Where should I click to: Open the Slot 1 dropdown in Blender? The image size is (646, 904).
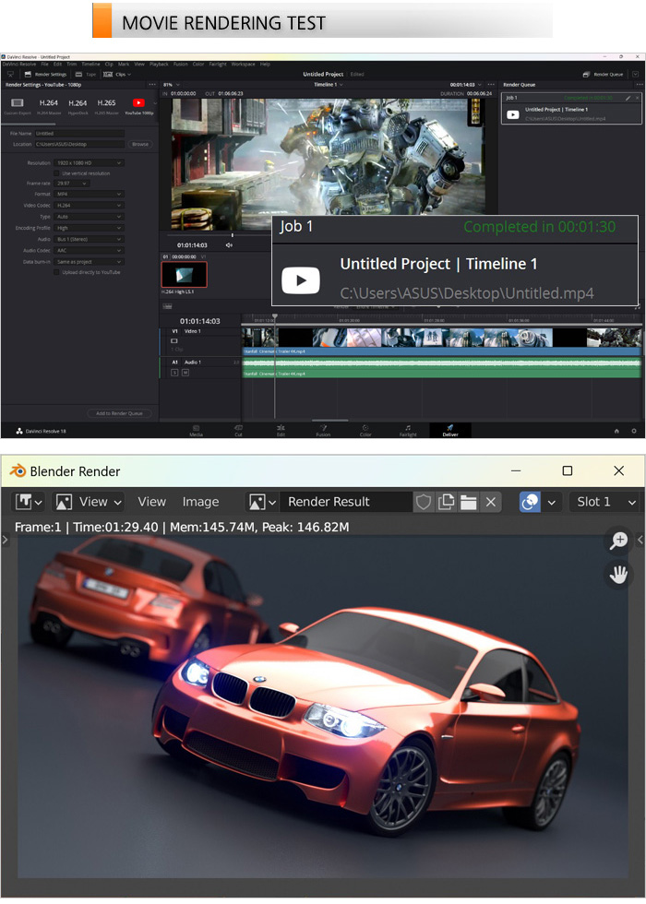(605, 502)
